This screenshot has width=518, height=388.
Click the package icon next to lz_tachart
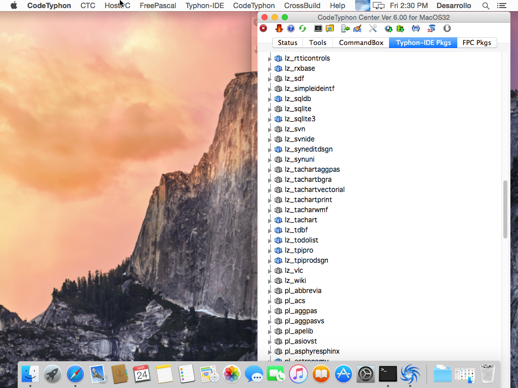point(279,220)
